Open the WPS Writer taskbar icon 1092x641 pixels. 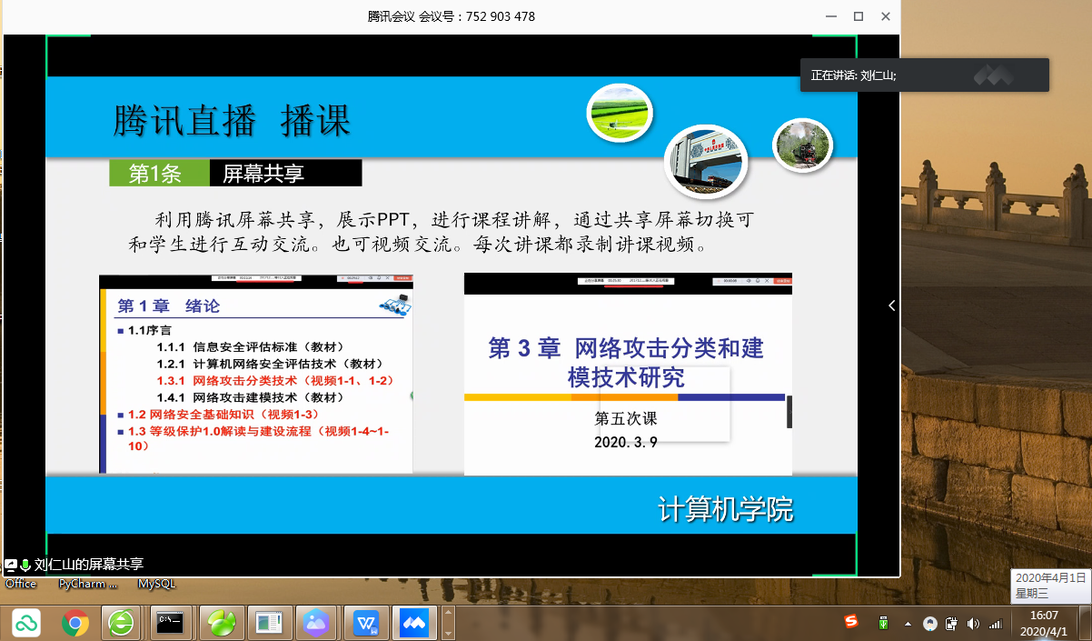tap(367, 623)
